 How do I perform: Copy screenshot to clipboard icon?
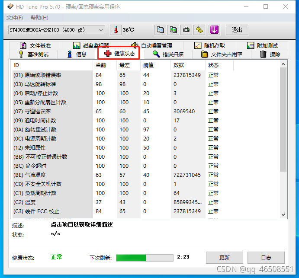(173, 30)
